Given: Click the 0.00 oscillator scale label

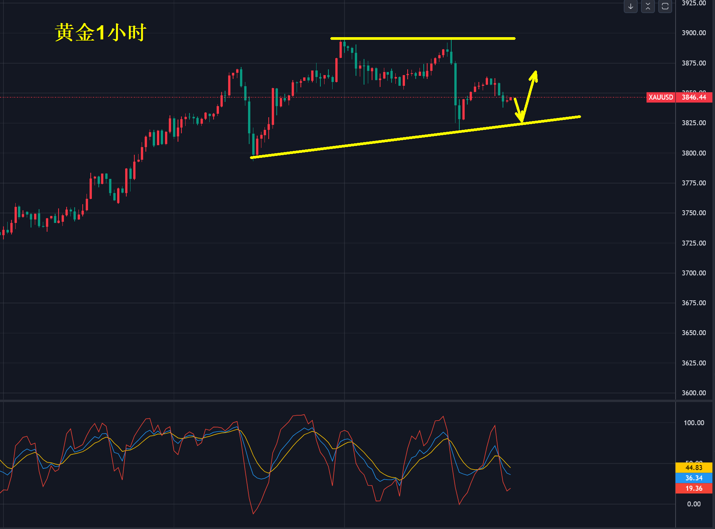Looking at the screenshot, I should (694, 504).
